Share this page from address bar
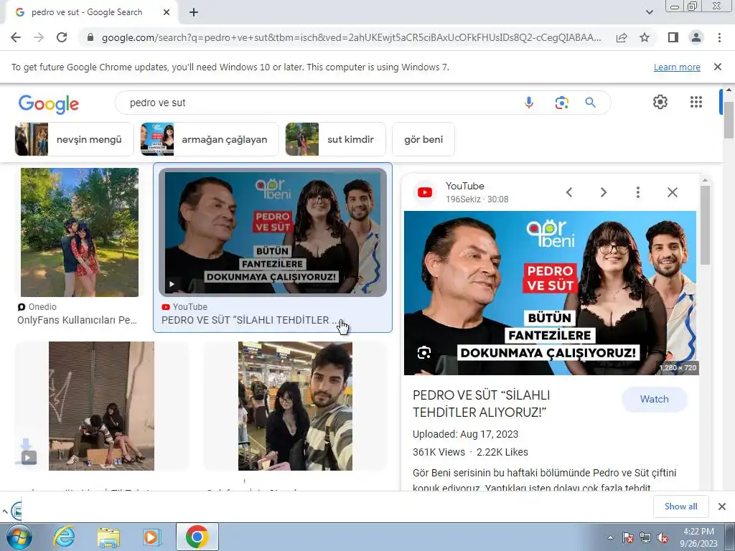This screenshot has height=551, width=735. [x=622, y=37]
